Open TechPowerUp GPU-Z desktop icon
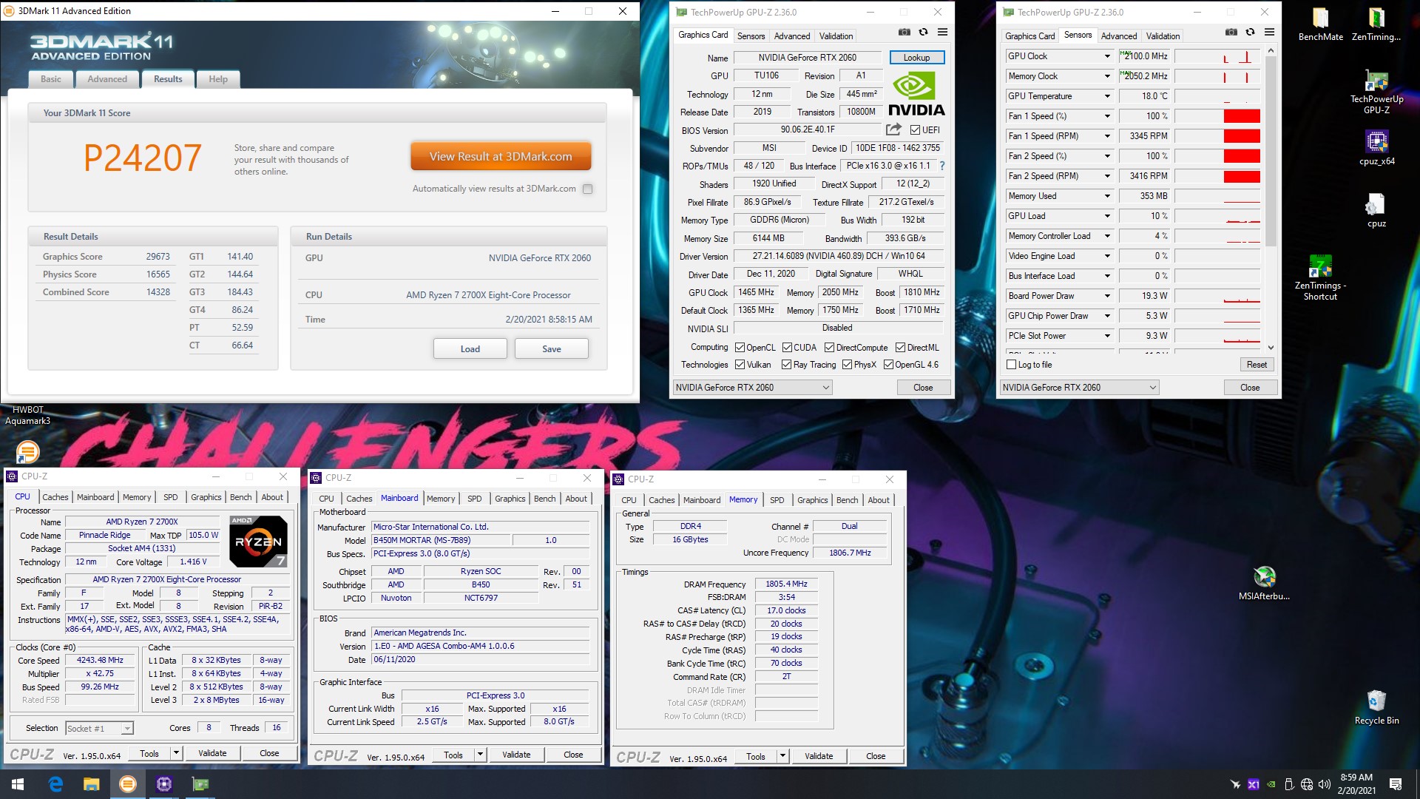1420x799 pixels. coord(1376,92)
